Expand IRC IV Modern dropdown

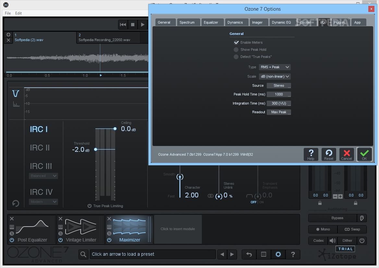click(43, 202)
